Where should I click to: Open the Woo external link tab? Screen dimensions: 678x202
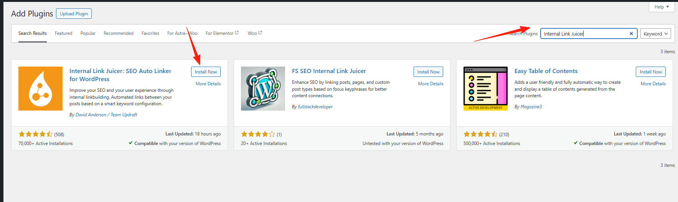pos(254,33)
